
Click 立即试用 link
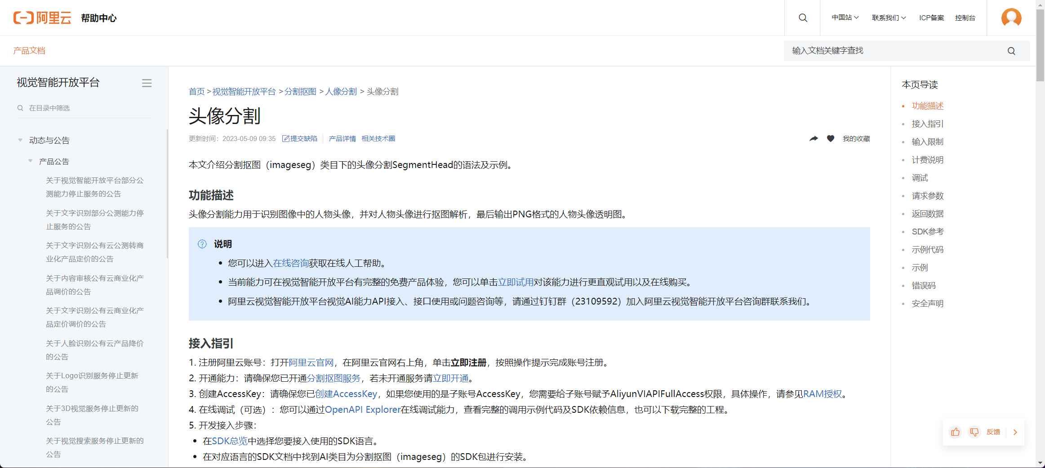pyautogui.click(x=516, y=282)
